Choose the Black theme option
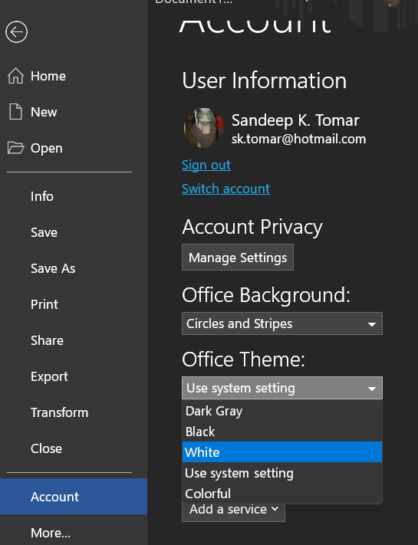Image resolution: width=418 pixels, height=545 pixels. point(282,432)
